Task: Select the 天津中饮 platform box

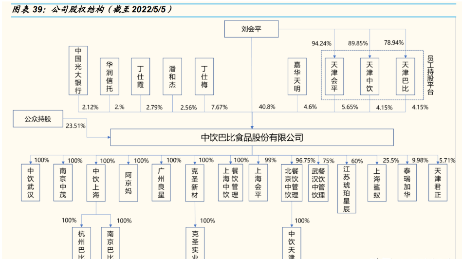Action: click(x=370, y=76)
